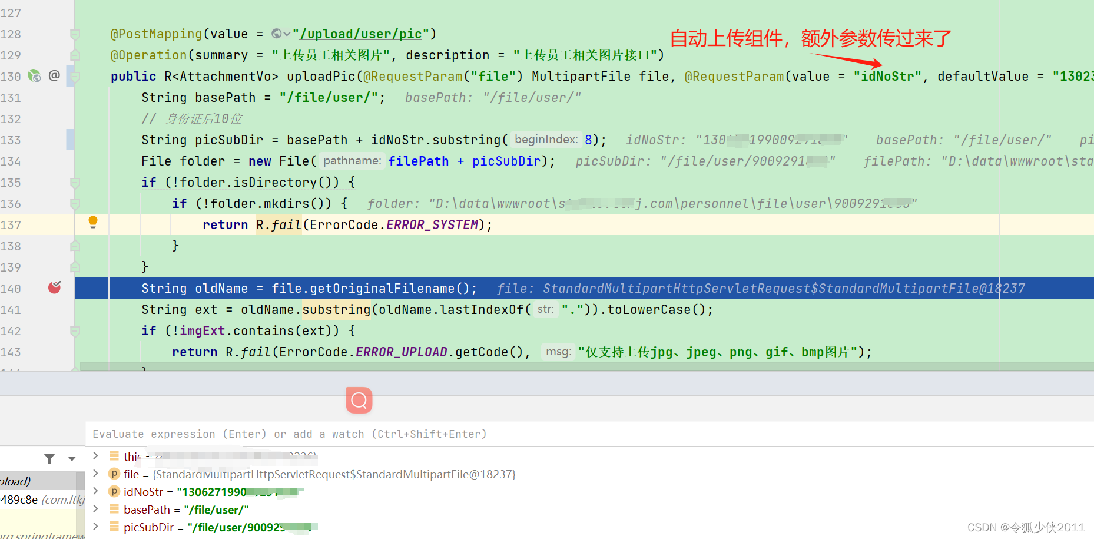Click 'uploadPic' method name on line 130
1094x539 pixels.
321,77
